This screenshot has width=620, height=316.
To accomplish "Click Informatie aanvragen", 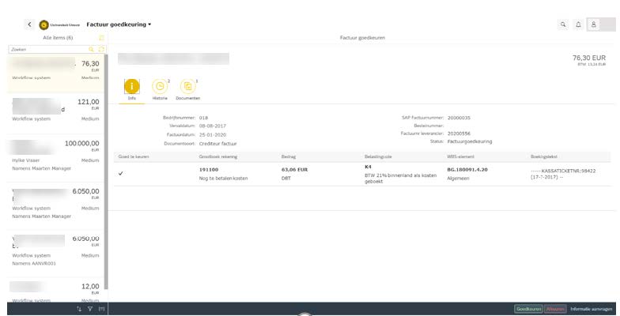I will click(x=592, y=309).
